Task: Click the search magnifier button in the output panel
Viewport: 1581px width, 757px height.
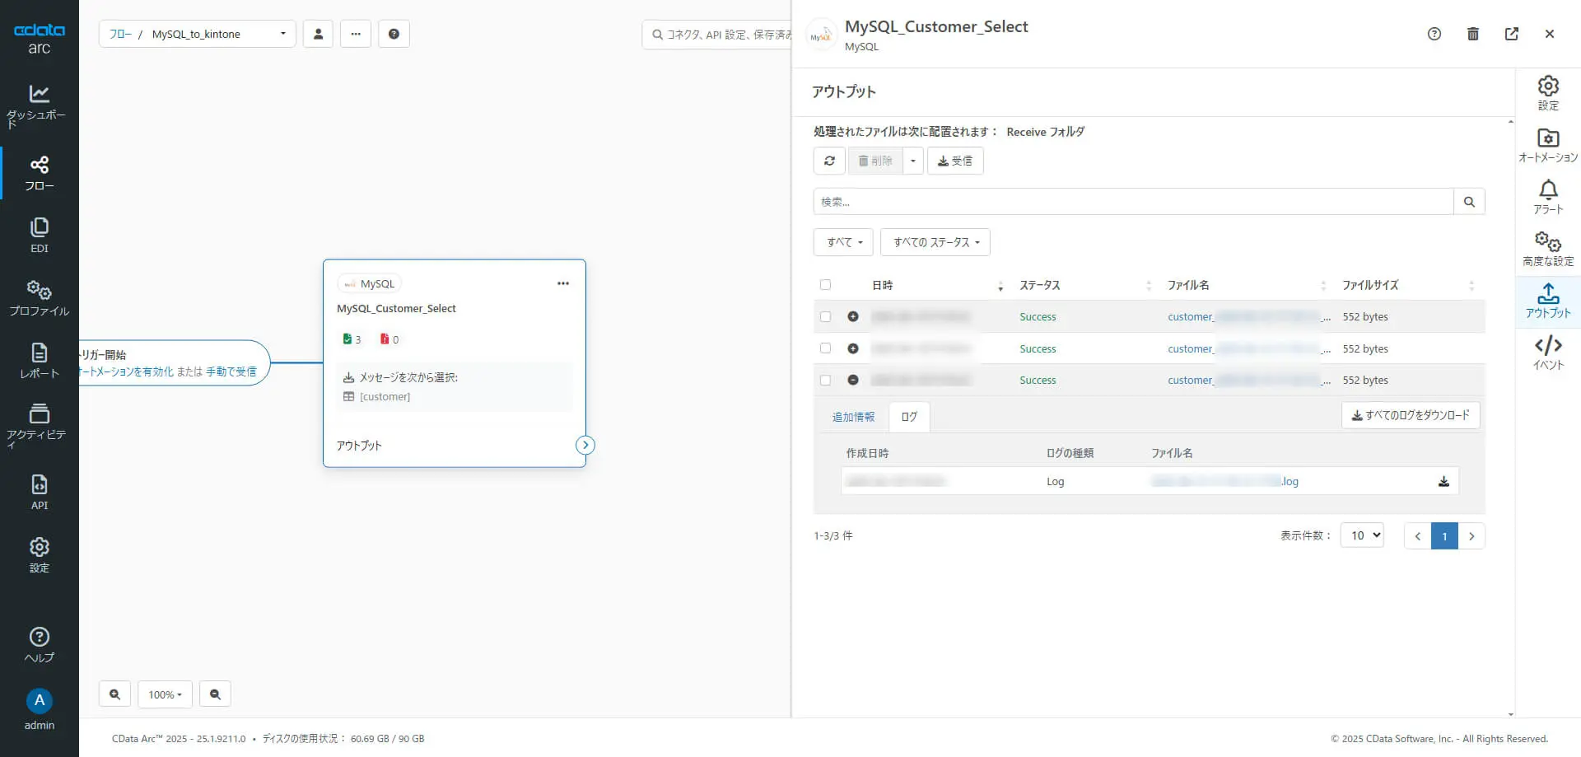Action: tap(1469, 202)
